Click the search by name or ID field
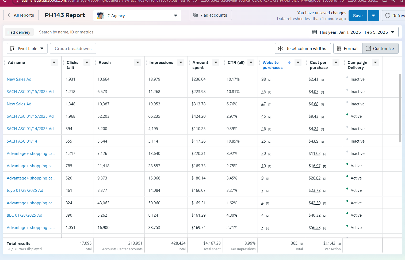Image resolution: width=405 pixels, height=260 pixels. click(x=66, y=32)
